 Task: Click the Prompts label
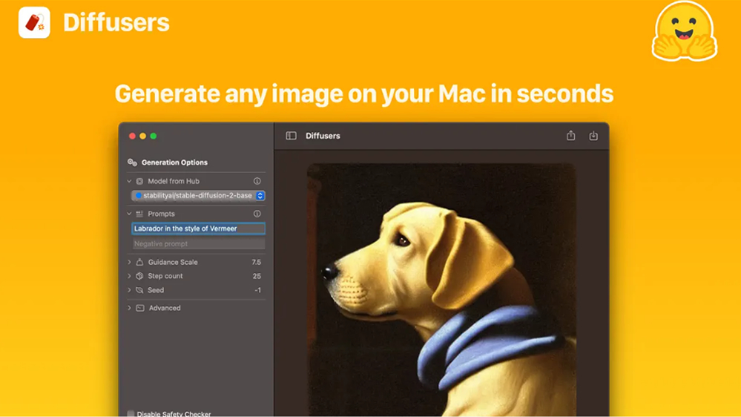(x=161, y=214)
